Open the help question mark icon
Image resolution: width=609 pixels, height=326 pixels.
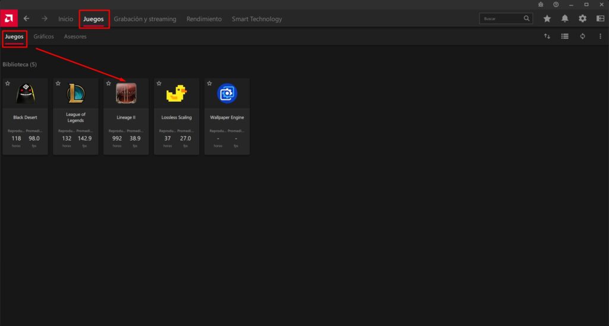point(556,5)
